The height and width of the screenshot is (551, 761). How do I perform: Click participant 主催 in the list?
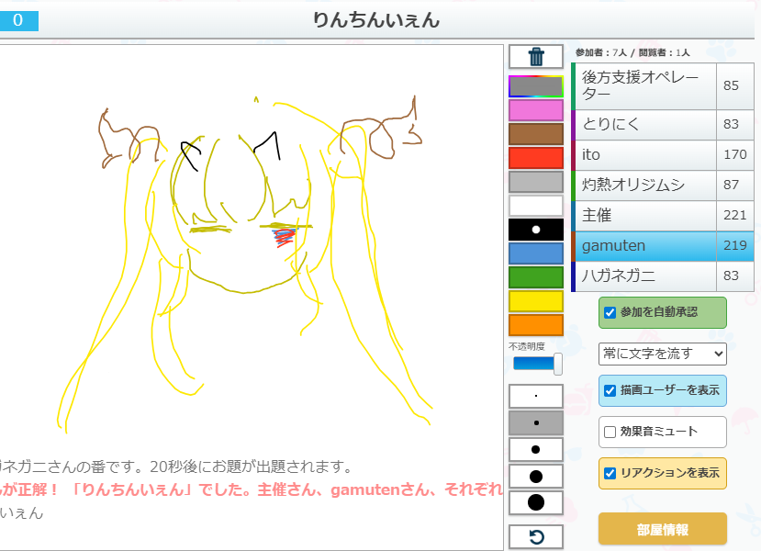(643, 215)
